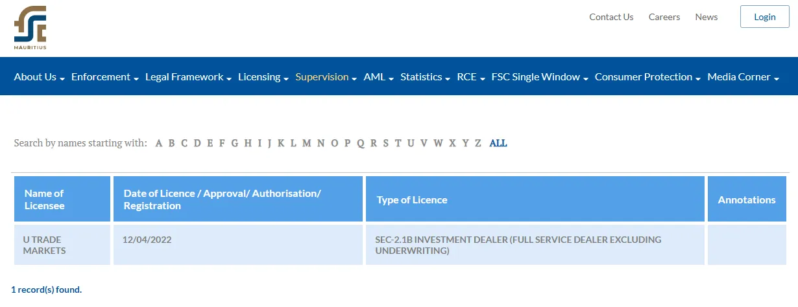Filter names starting with letter U
Screen dimensions: 798x307
click(x=410, y=143)
